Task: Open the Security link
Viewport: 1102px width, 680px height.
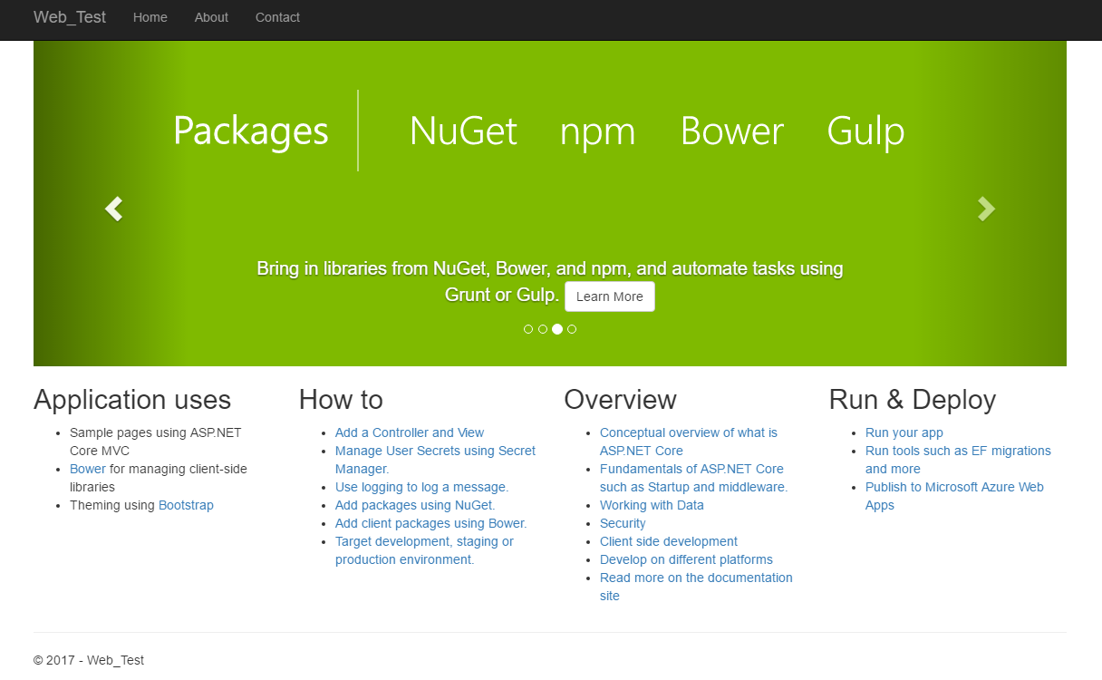Action: tap(623, 523)
